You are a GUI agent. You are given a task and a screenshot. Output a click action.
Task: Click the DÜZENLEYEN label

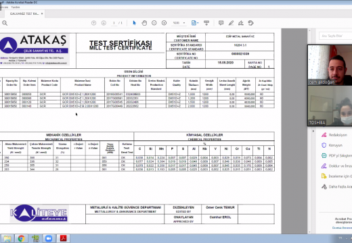tap(183, 207)
